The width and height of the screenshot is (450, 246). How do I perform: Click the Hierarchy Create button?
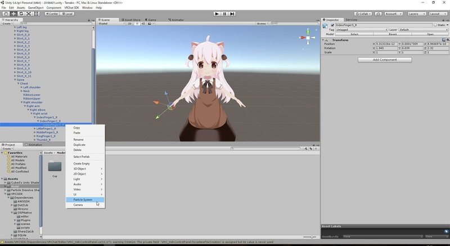(x=7, y=24)
